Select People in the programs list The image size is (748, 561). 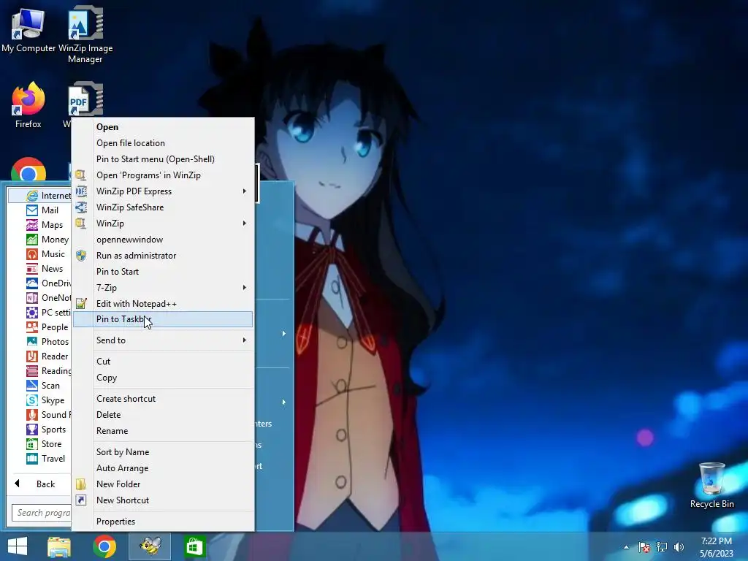pyautogui.click(x=47, y=327)
